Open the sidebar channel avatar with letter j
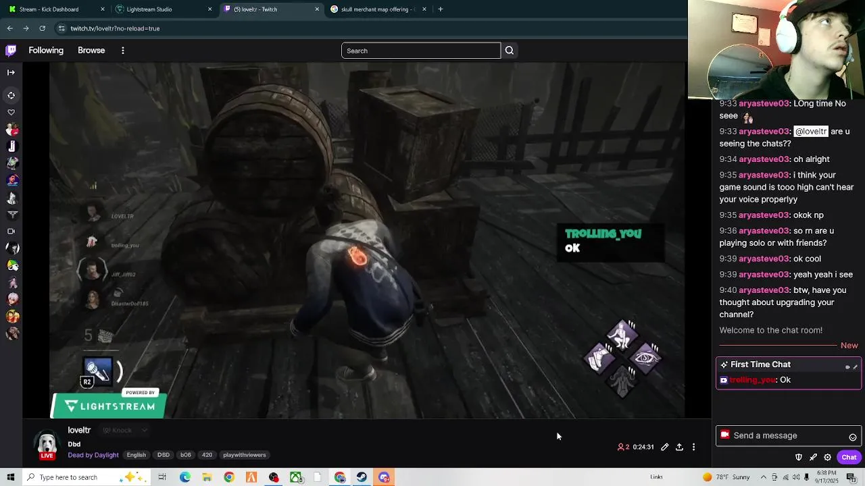 click(11, 146)
